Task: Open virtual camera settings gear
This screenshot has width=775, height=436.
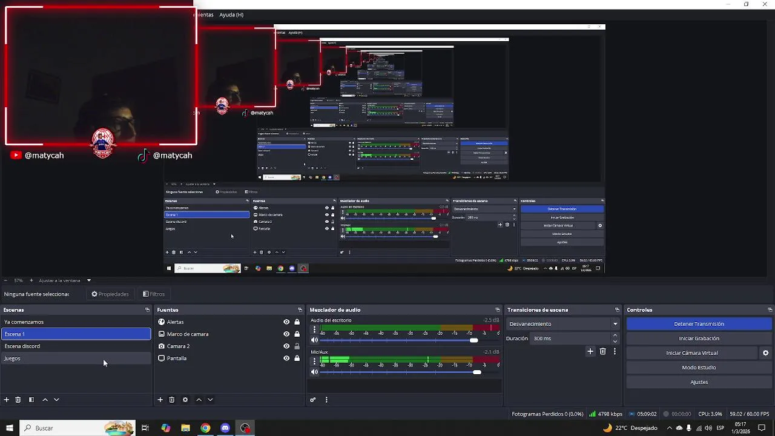Action: tap(765, 353)
